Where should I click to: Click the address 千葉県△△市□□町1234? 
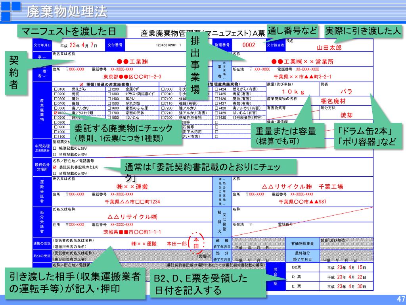[132, 202]
